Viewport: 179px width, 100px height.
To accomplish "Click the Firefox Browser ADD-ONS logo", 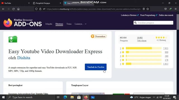I will (x=23, y=23).
